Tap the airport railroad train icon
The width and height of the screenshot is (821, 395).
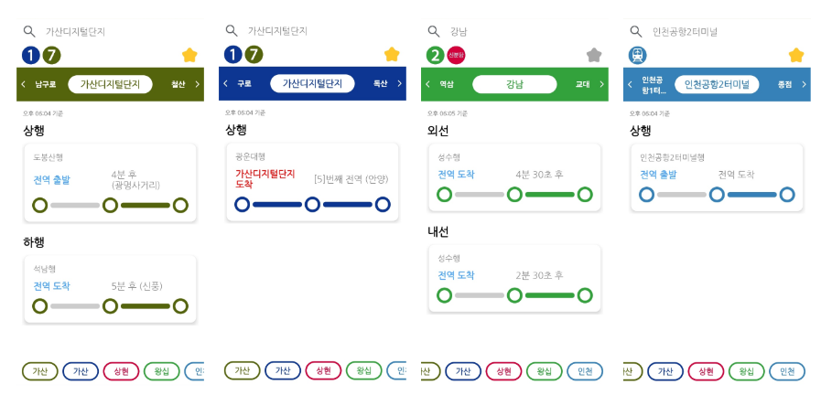coord(638,55)
